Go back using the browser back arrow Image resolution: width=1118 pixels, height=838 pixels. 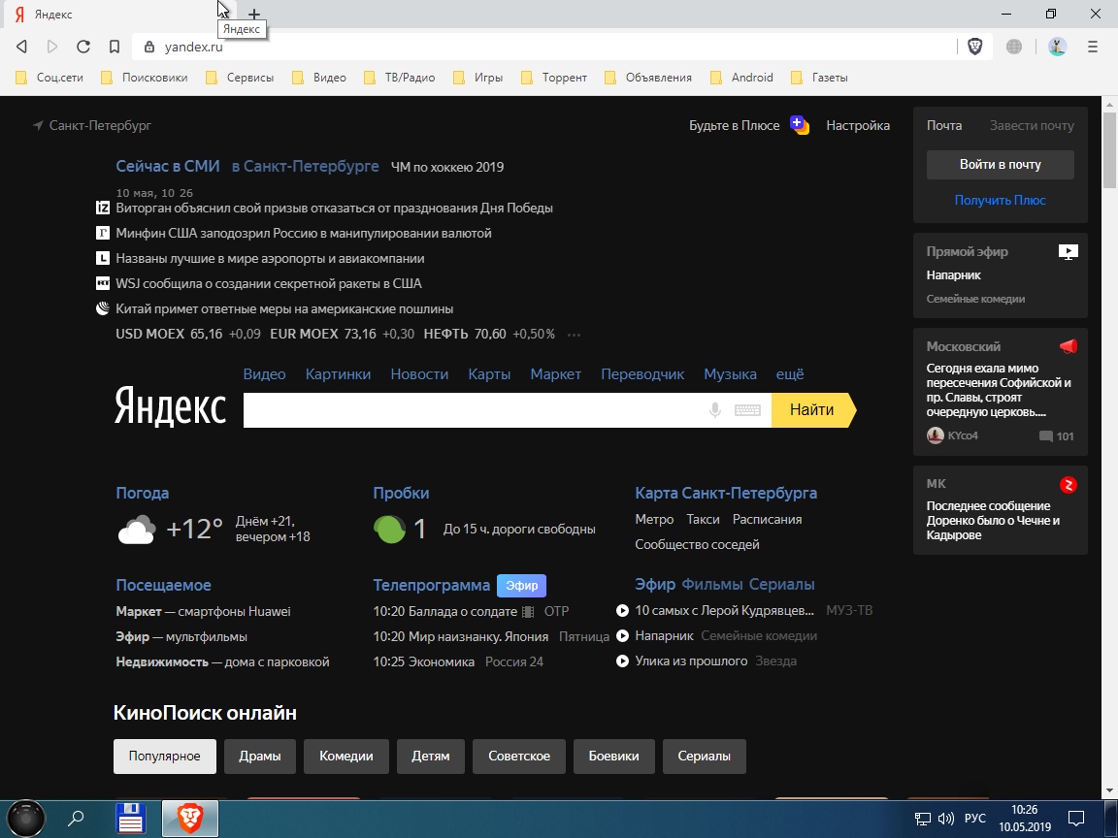pyautogui.click(x=21, y=47)
